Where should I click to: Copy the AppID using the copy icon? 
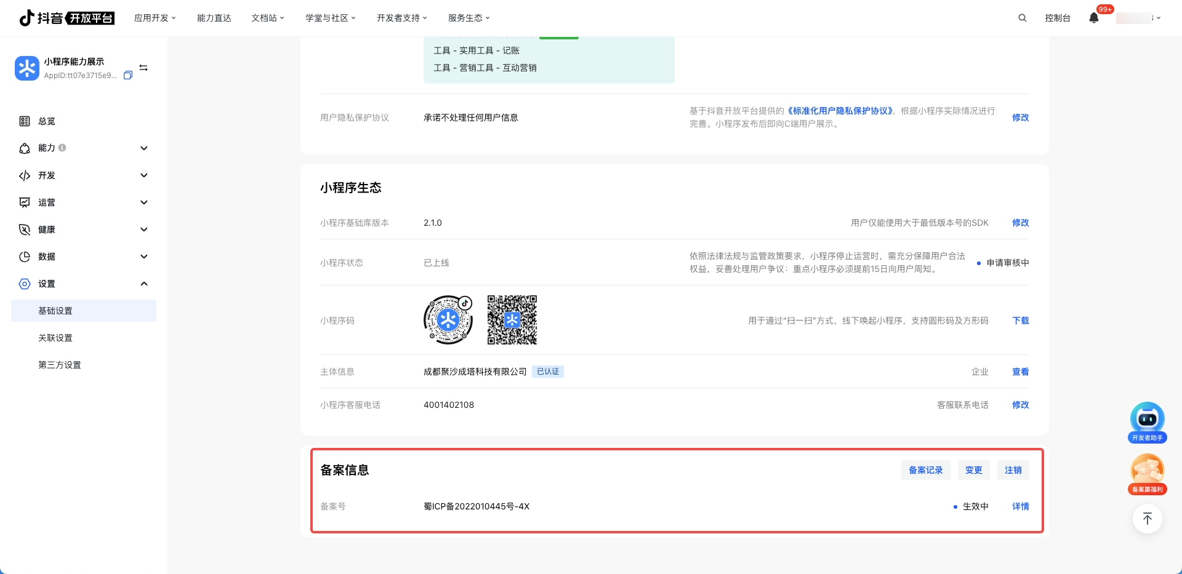click(128, 76)
